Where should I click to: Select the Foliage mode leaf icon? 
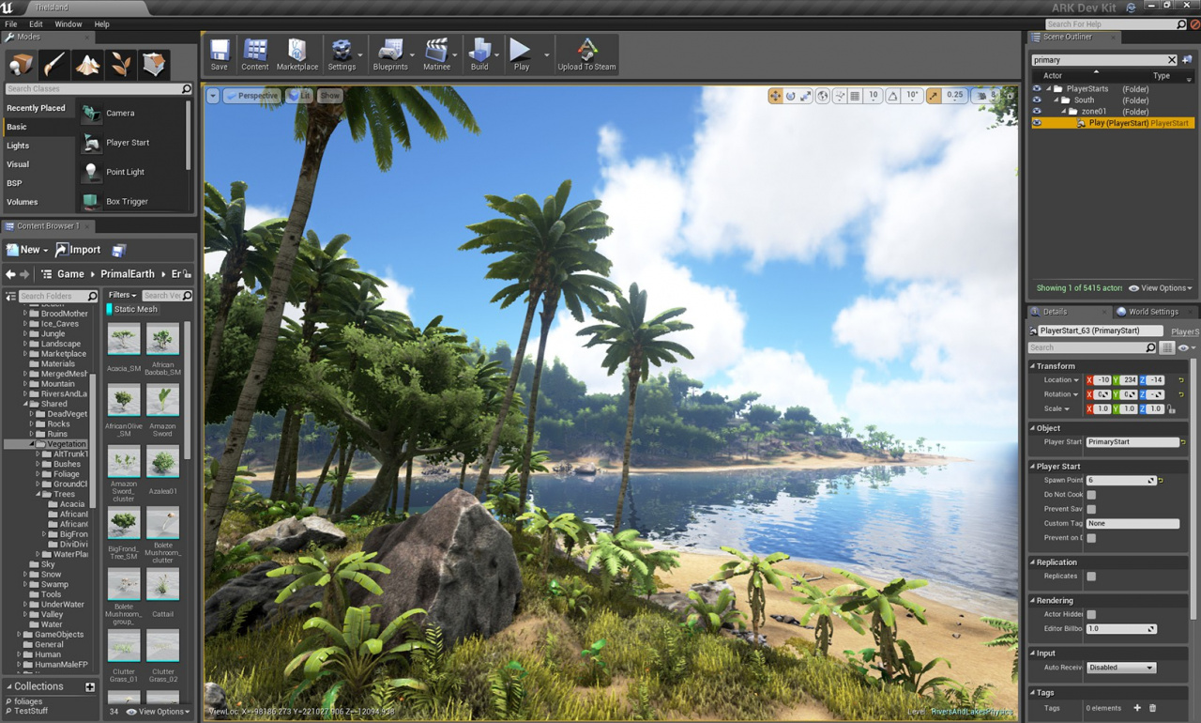(121, 64)
